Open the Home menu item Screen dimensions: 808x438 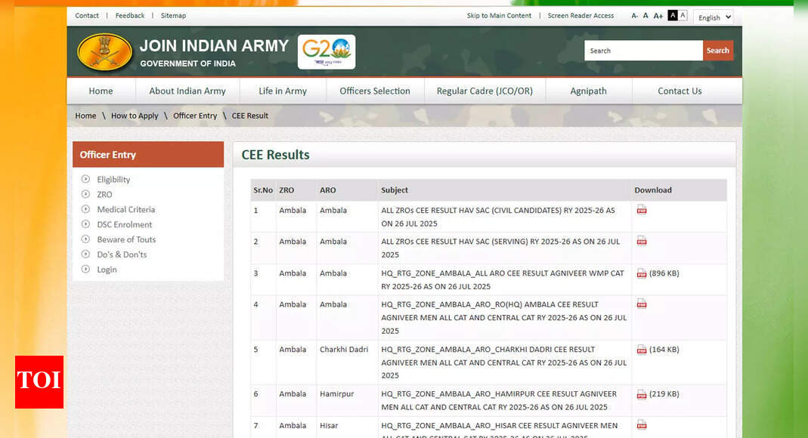click(x=101, y=91)
